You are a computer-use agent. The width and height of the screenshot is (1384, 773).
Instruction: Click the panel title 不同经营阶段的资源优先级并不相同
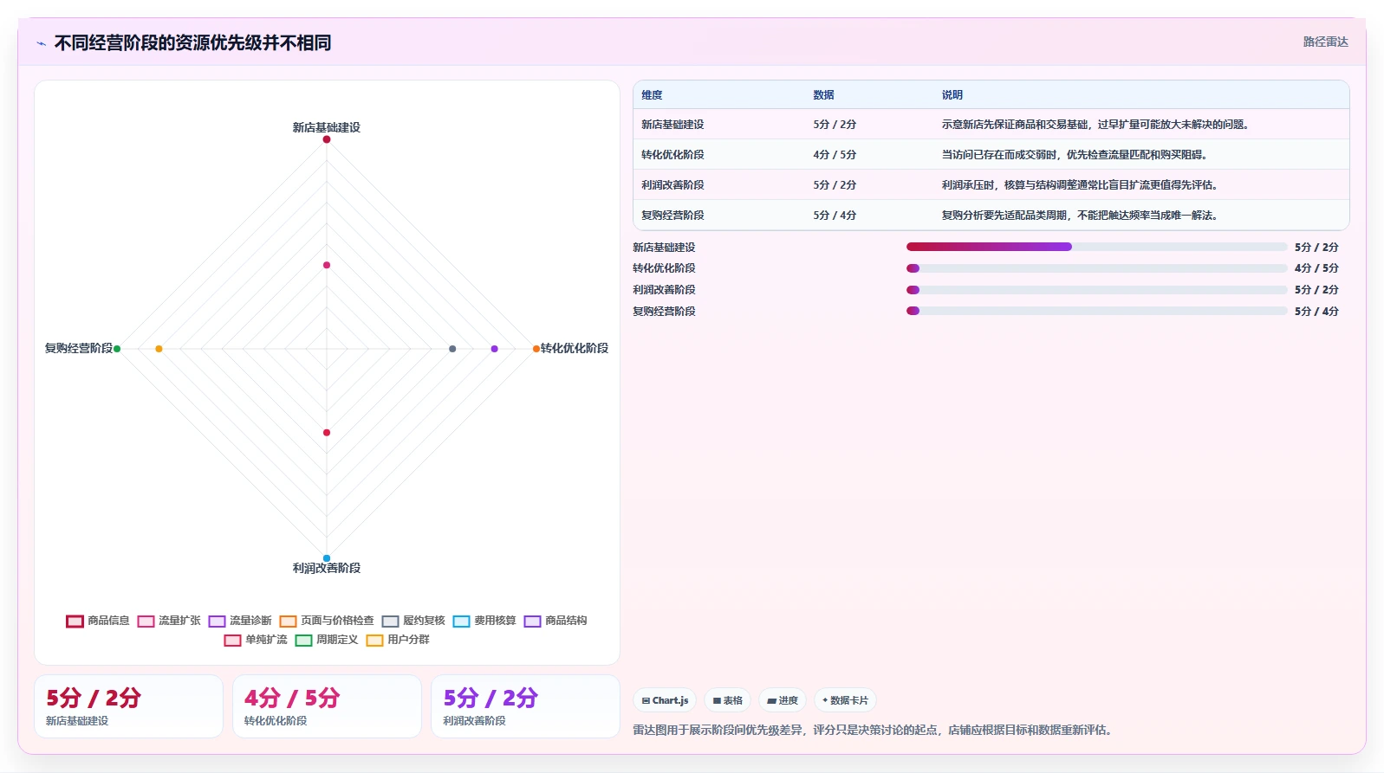pyautogui.click(x=192, y=42)
